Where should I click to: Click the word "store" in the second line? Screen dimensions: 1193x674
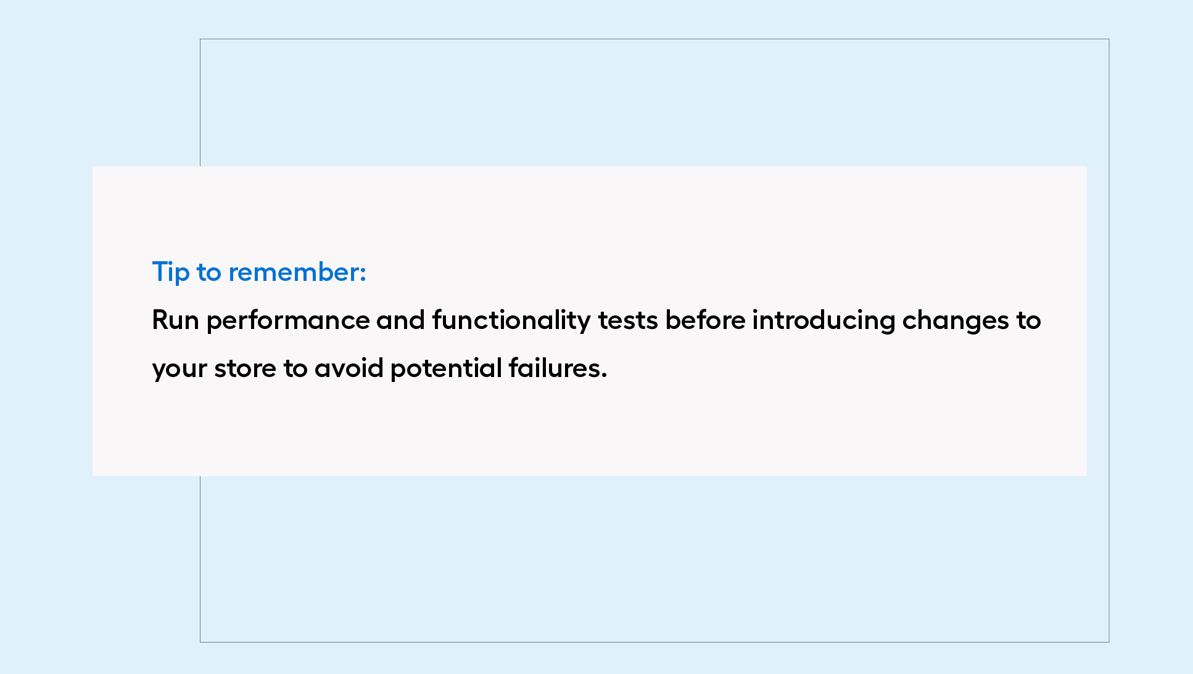pyautogui.click(x=246, y=368)
